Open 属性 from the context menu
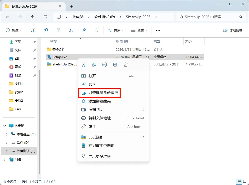Image resolution: width=249 pixels, height=185 pixels. click(x=113, y=127)
